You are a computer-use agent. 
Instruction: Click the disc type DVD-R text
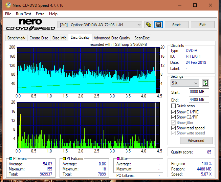192,51
